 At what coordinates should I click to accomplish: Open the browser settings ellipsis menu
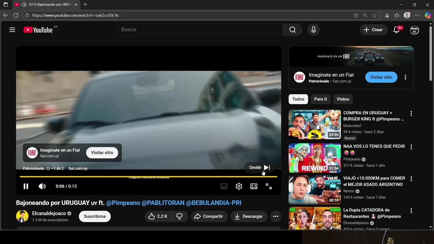(417, 15)
